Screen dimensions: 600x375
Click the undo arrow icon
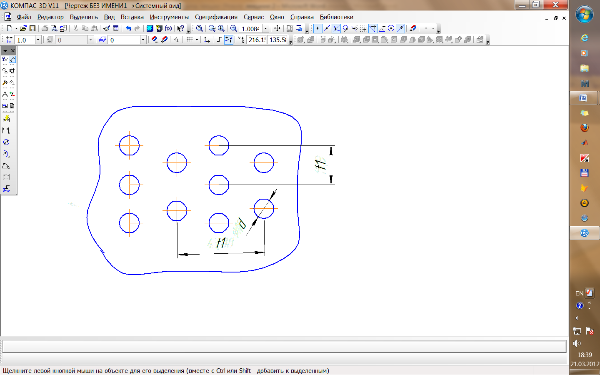tap(128, 28)
